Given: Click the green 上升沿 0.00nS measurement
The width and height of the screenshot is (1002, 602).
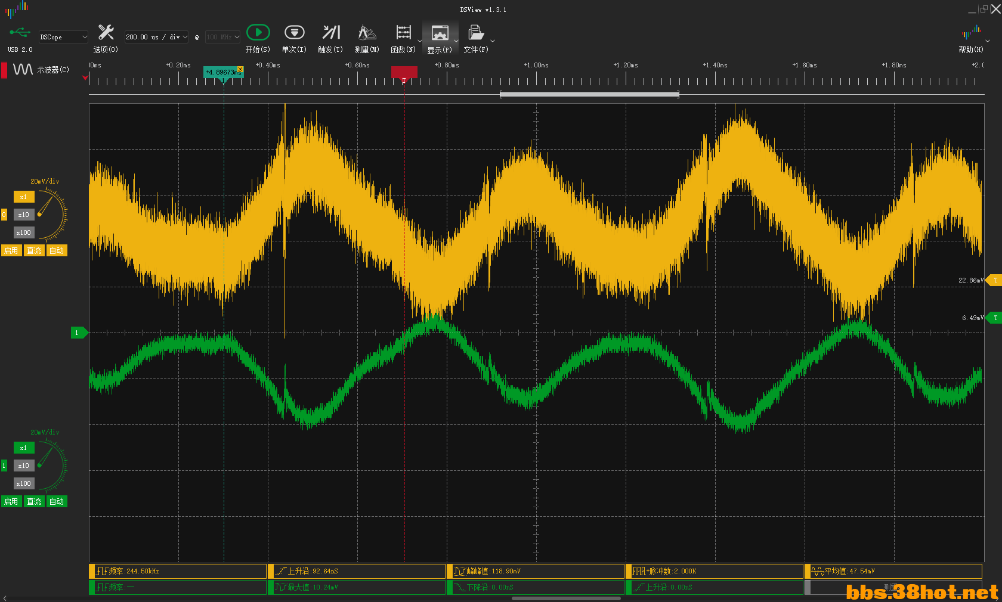Looking at the screenshot, I should [715, 587].
